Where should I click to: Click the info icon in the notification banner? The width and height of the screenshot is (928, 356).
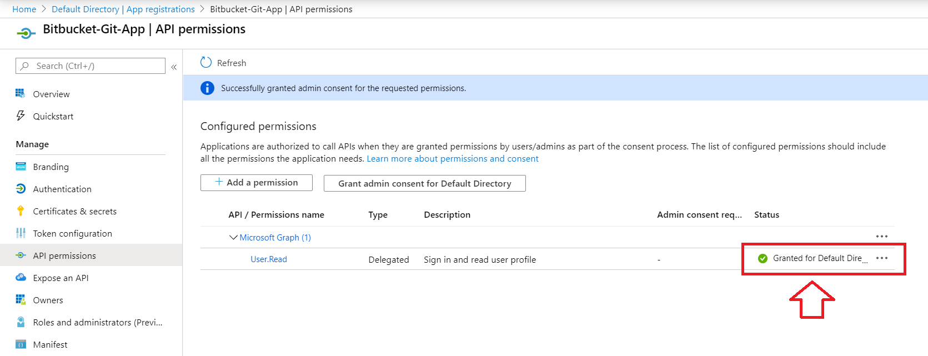point(207,88)
